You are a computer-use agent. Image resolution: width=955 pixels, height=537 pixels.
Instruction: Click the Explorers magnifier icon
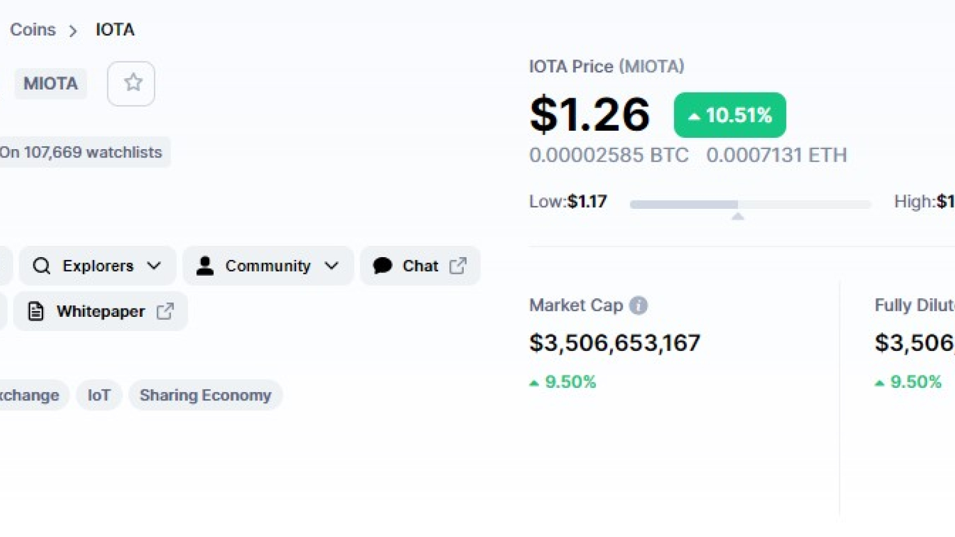(x=41, y=266)
